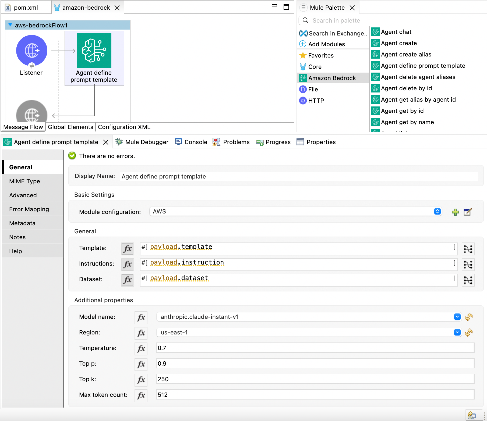Click the Agent delete agent aliases icon
Viewport: 487px width, 421px height.
pos(376,77)
